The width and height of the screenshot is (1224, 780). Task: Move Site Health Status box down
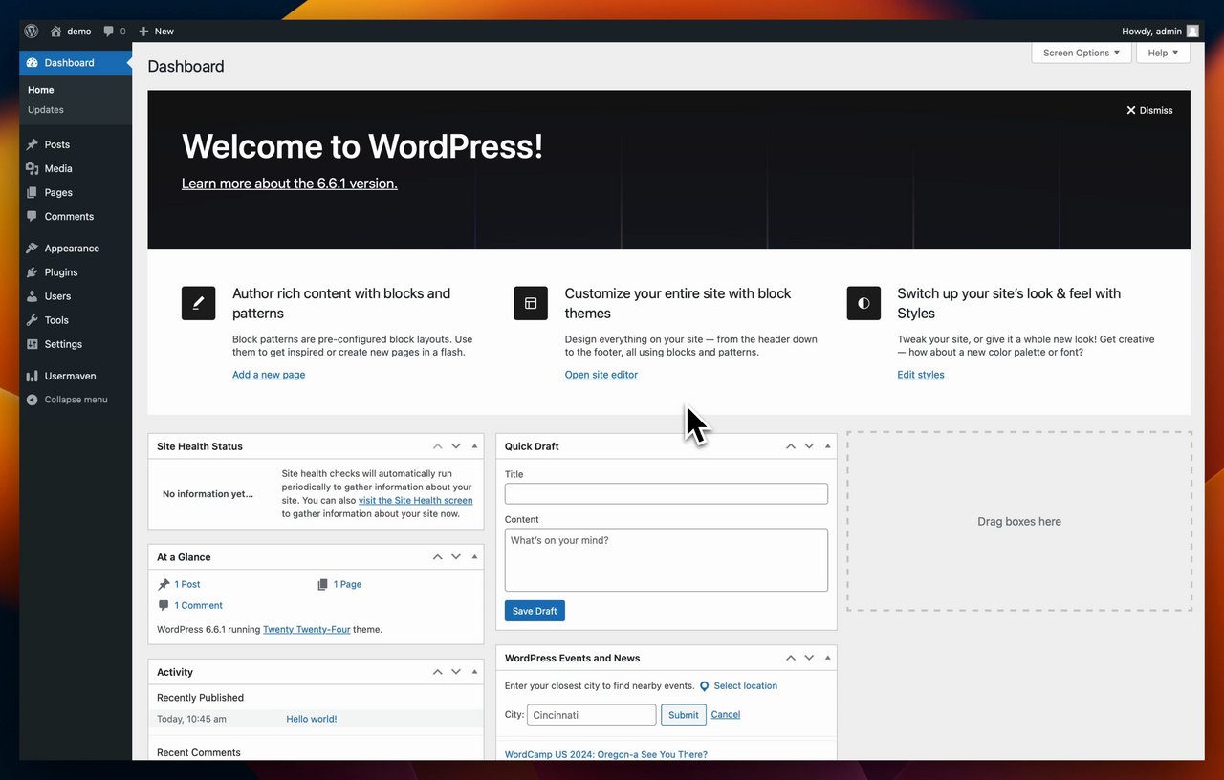[456, 446]
